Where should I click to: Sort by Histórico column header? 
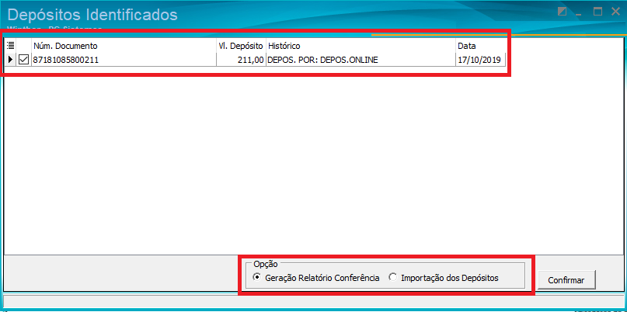click(x=361, y=46)
